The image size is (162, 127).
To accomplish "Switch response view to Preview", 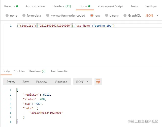I will point(42,82).
